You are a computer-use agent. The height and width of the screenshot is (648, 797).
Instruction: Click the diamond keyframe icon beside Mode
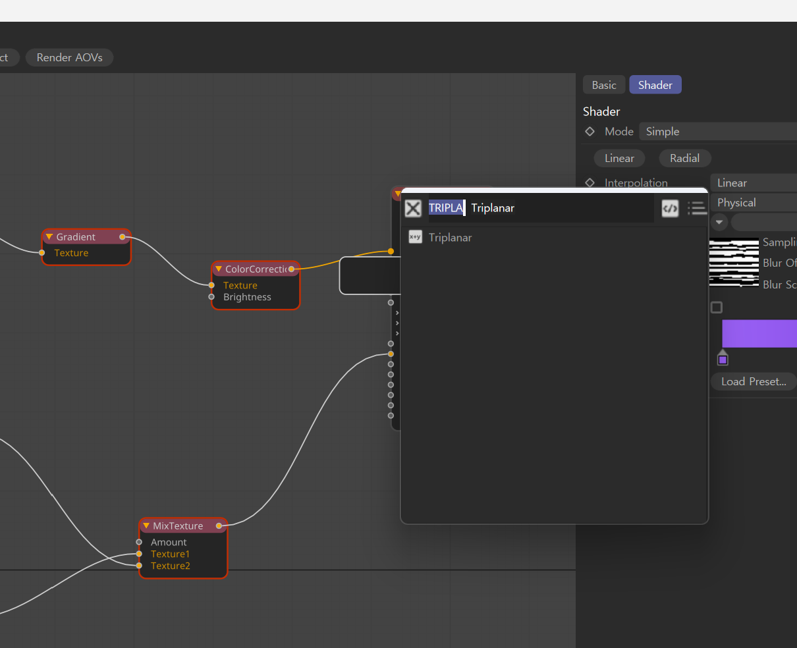pos(590,131)
